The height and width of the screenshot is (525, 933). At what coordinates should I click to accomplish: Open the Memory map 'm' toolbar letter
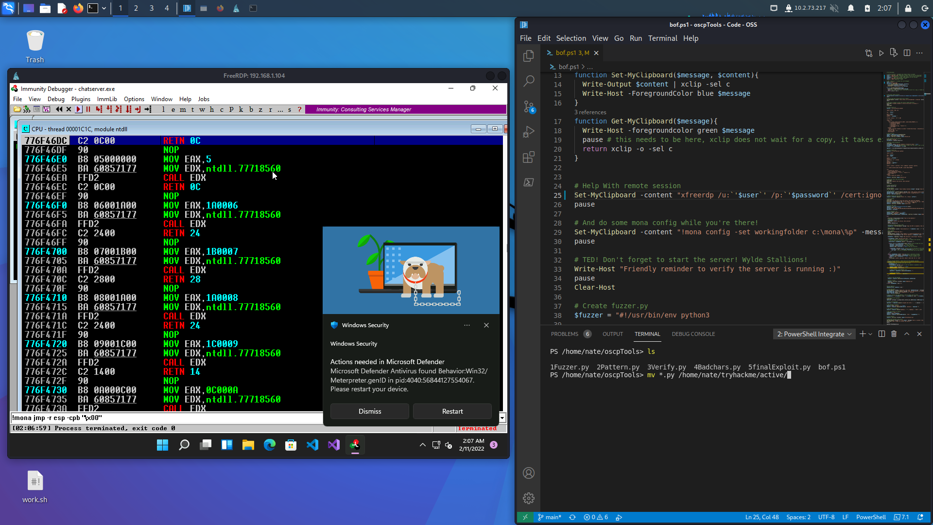pyautogui.click(x=183, y=109)
